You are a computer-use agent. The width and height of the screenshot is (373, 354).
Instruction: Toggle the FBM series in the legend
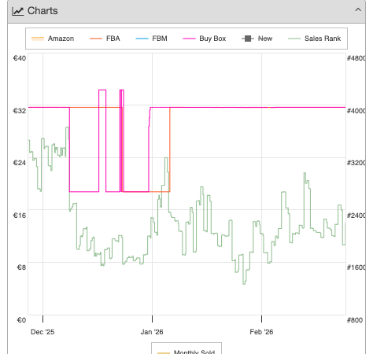(x=151, y=39)
